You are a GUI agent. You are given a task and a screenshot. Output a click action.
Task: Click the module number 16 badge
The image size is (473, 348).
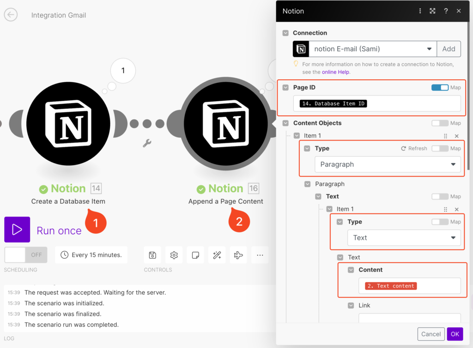pos(254,189)
